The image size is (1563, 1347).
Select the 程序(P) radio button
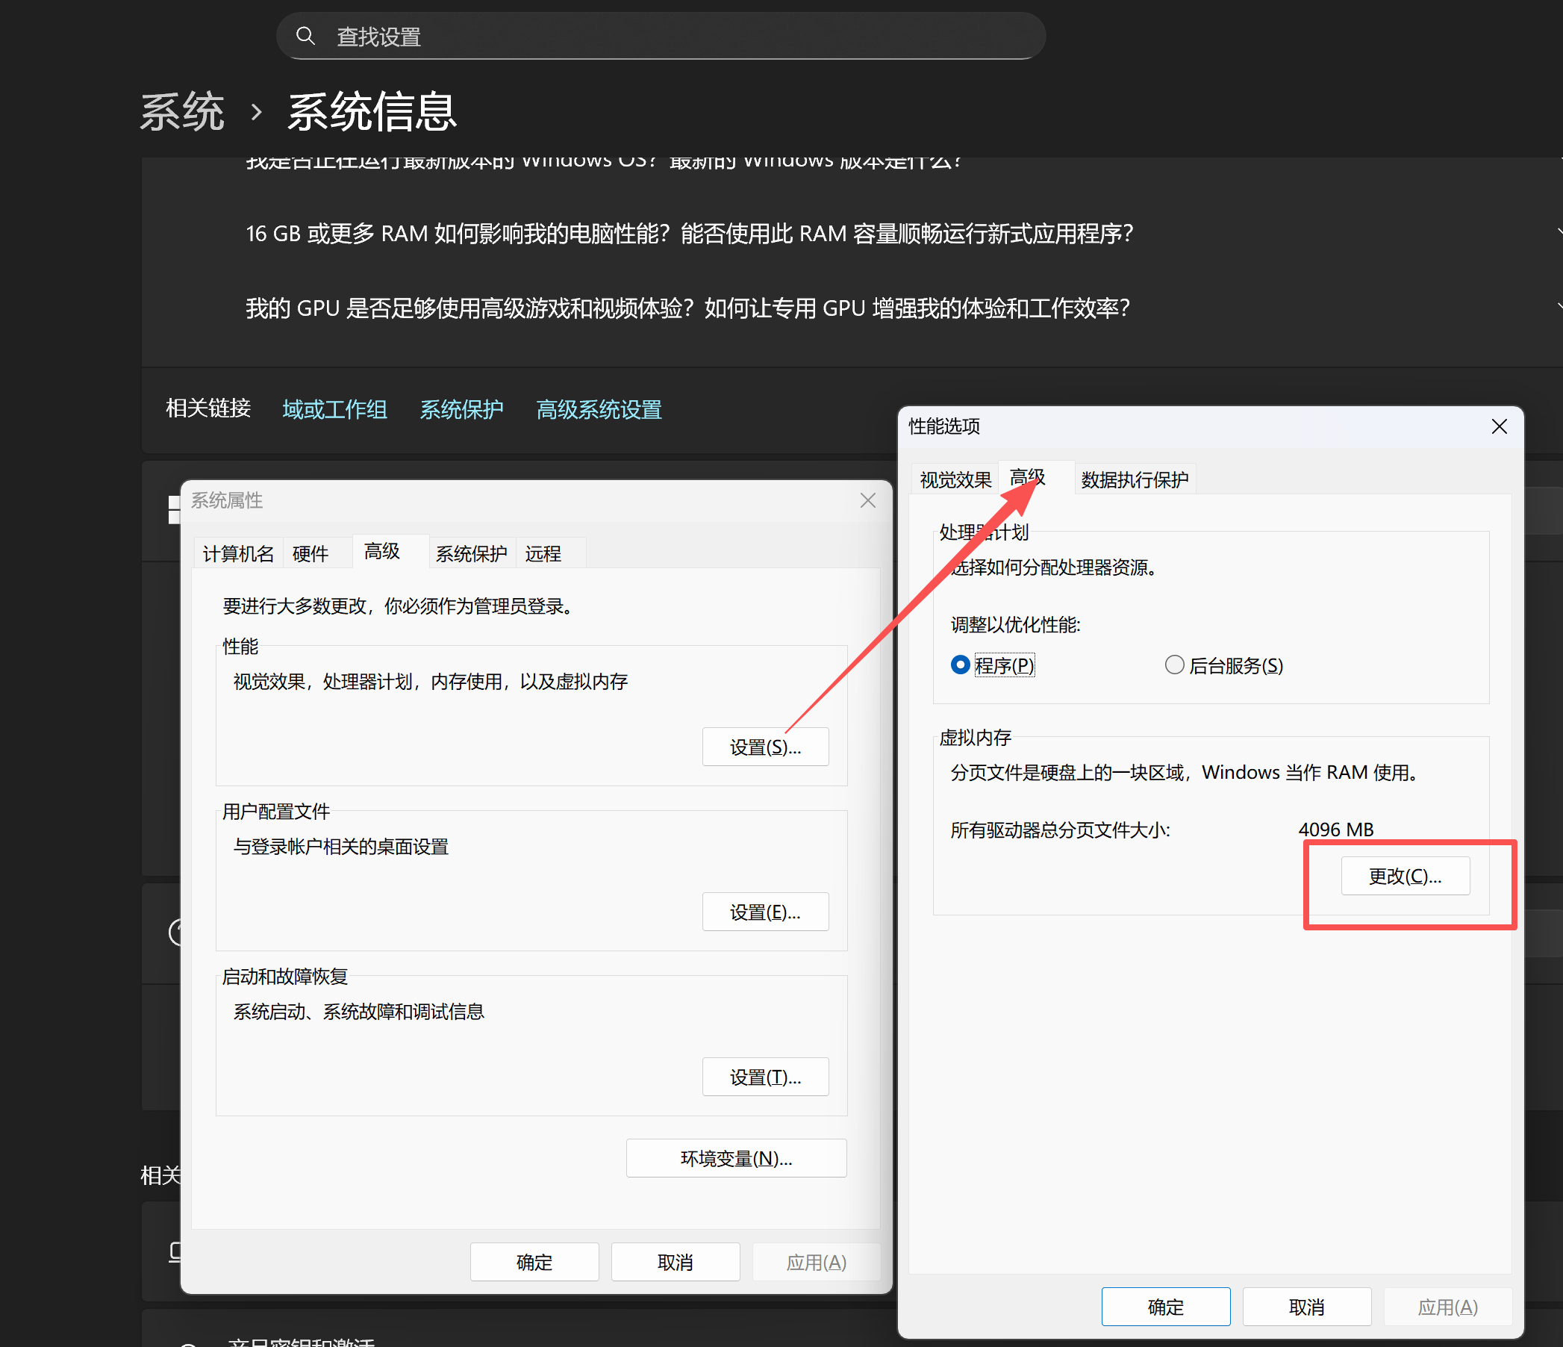point(960,665)
